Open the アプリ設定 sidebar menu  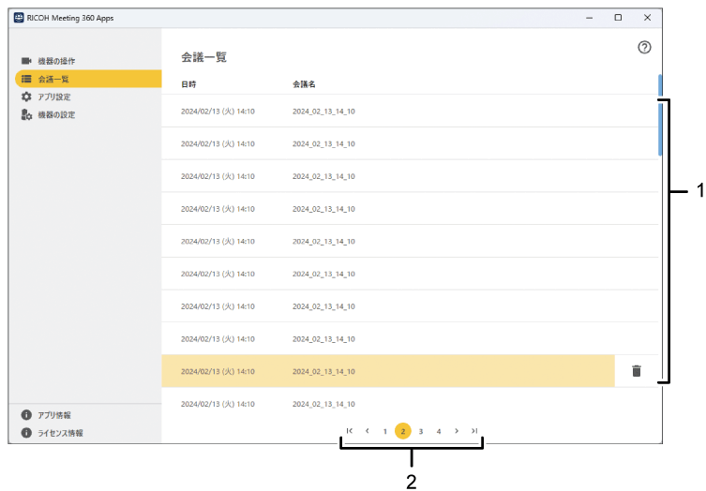coord(54,97)
